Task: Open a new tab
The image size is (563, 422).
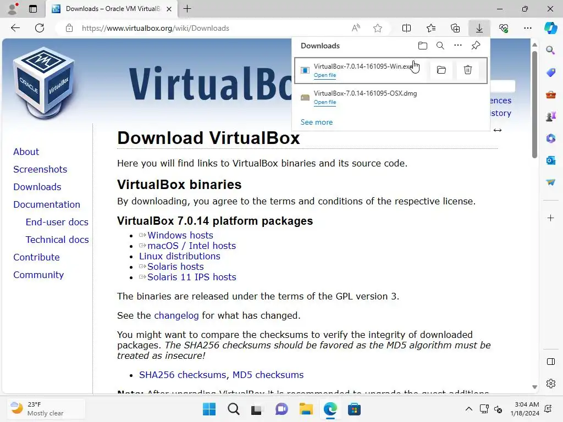Action: click(187, 9)
